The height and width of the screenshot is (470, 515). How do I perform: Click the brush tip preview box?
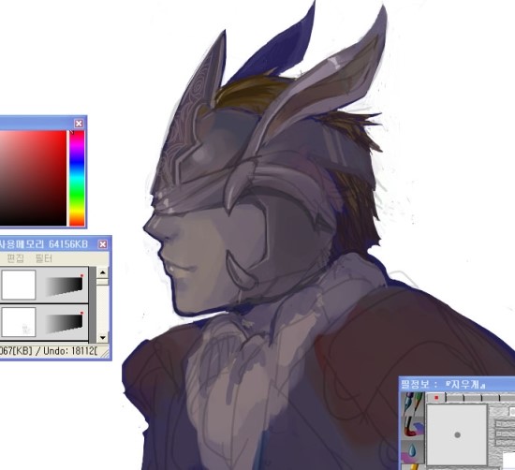pos(457,434)
